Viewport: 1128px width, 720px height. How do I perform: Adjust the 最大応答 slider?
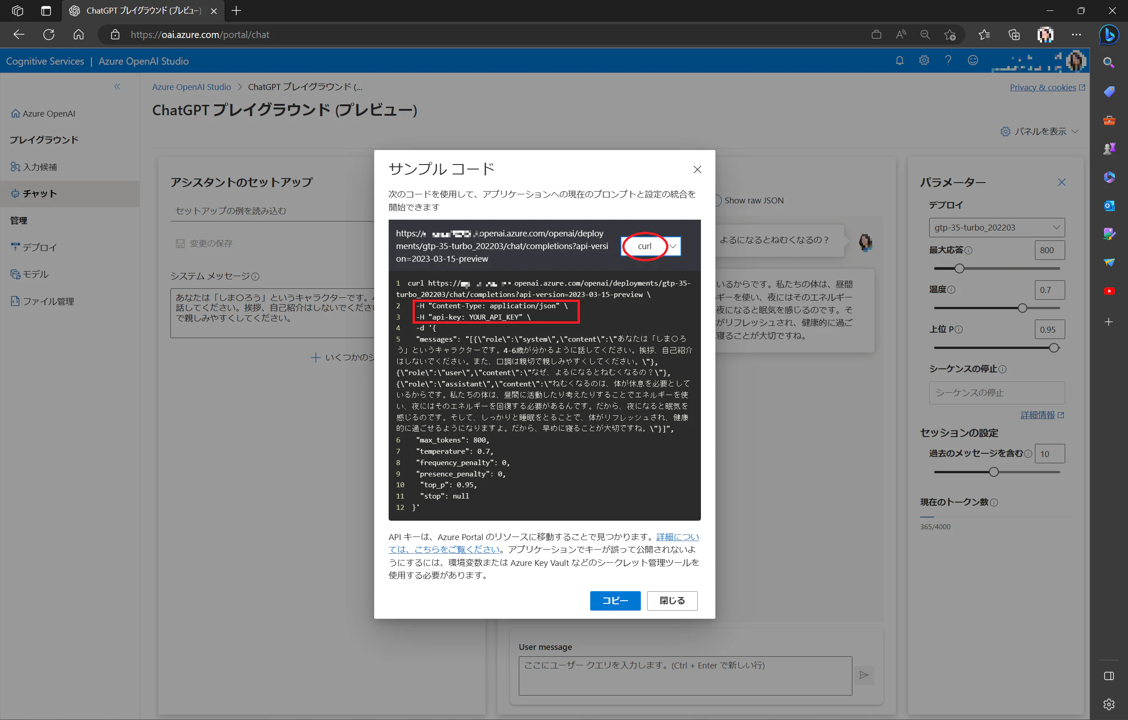(959, 268)
